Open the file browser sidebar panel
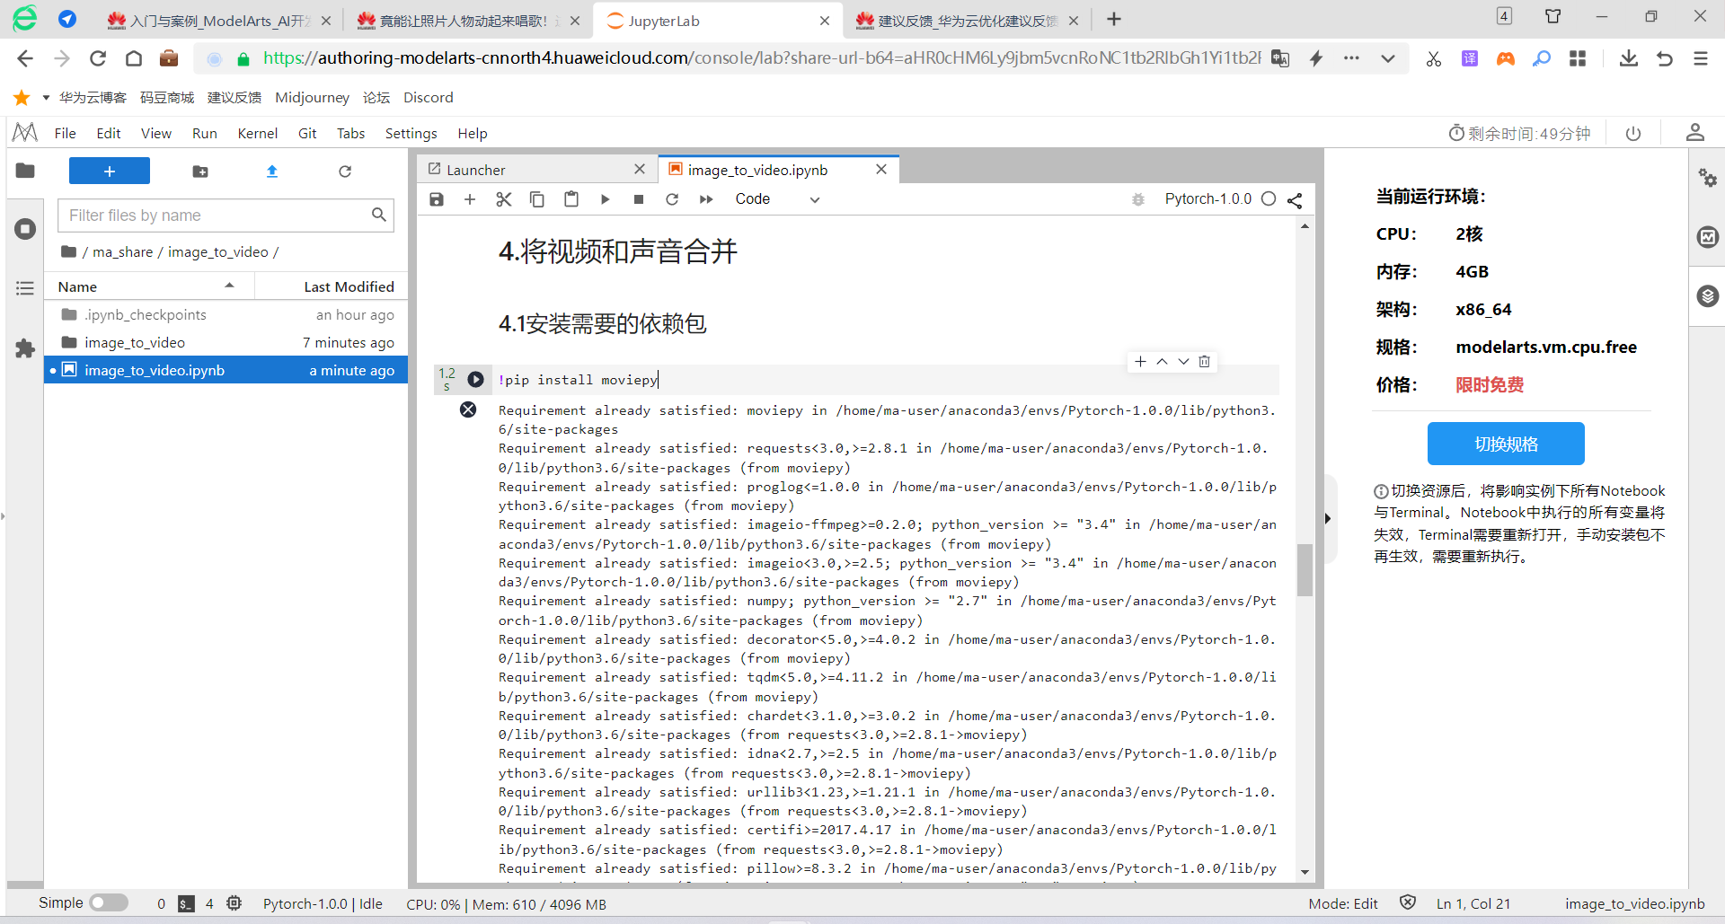Screen dimensions: 1725x924 [x=25, y=171]
